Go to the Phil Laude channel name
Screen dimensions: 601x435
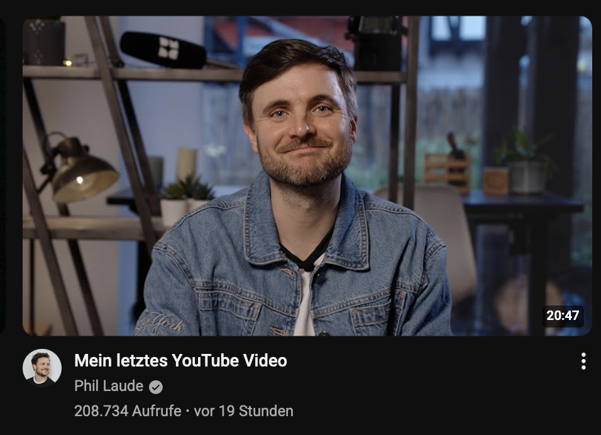coord(109,386)
